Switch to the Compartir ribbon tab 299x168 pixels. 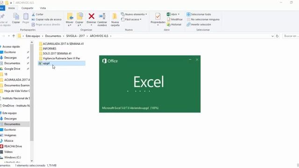click(x=27, y=8)
